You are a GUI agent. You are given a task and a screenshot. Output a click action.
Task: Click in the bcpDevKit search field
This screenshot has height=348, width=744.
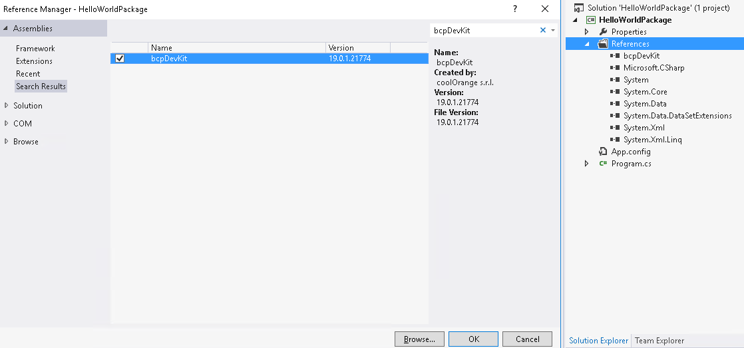pyautogui.click(x=482, y=31)
